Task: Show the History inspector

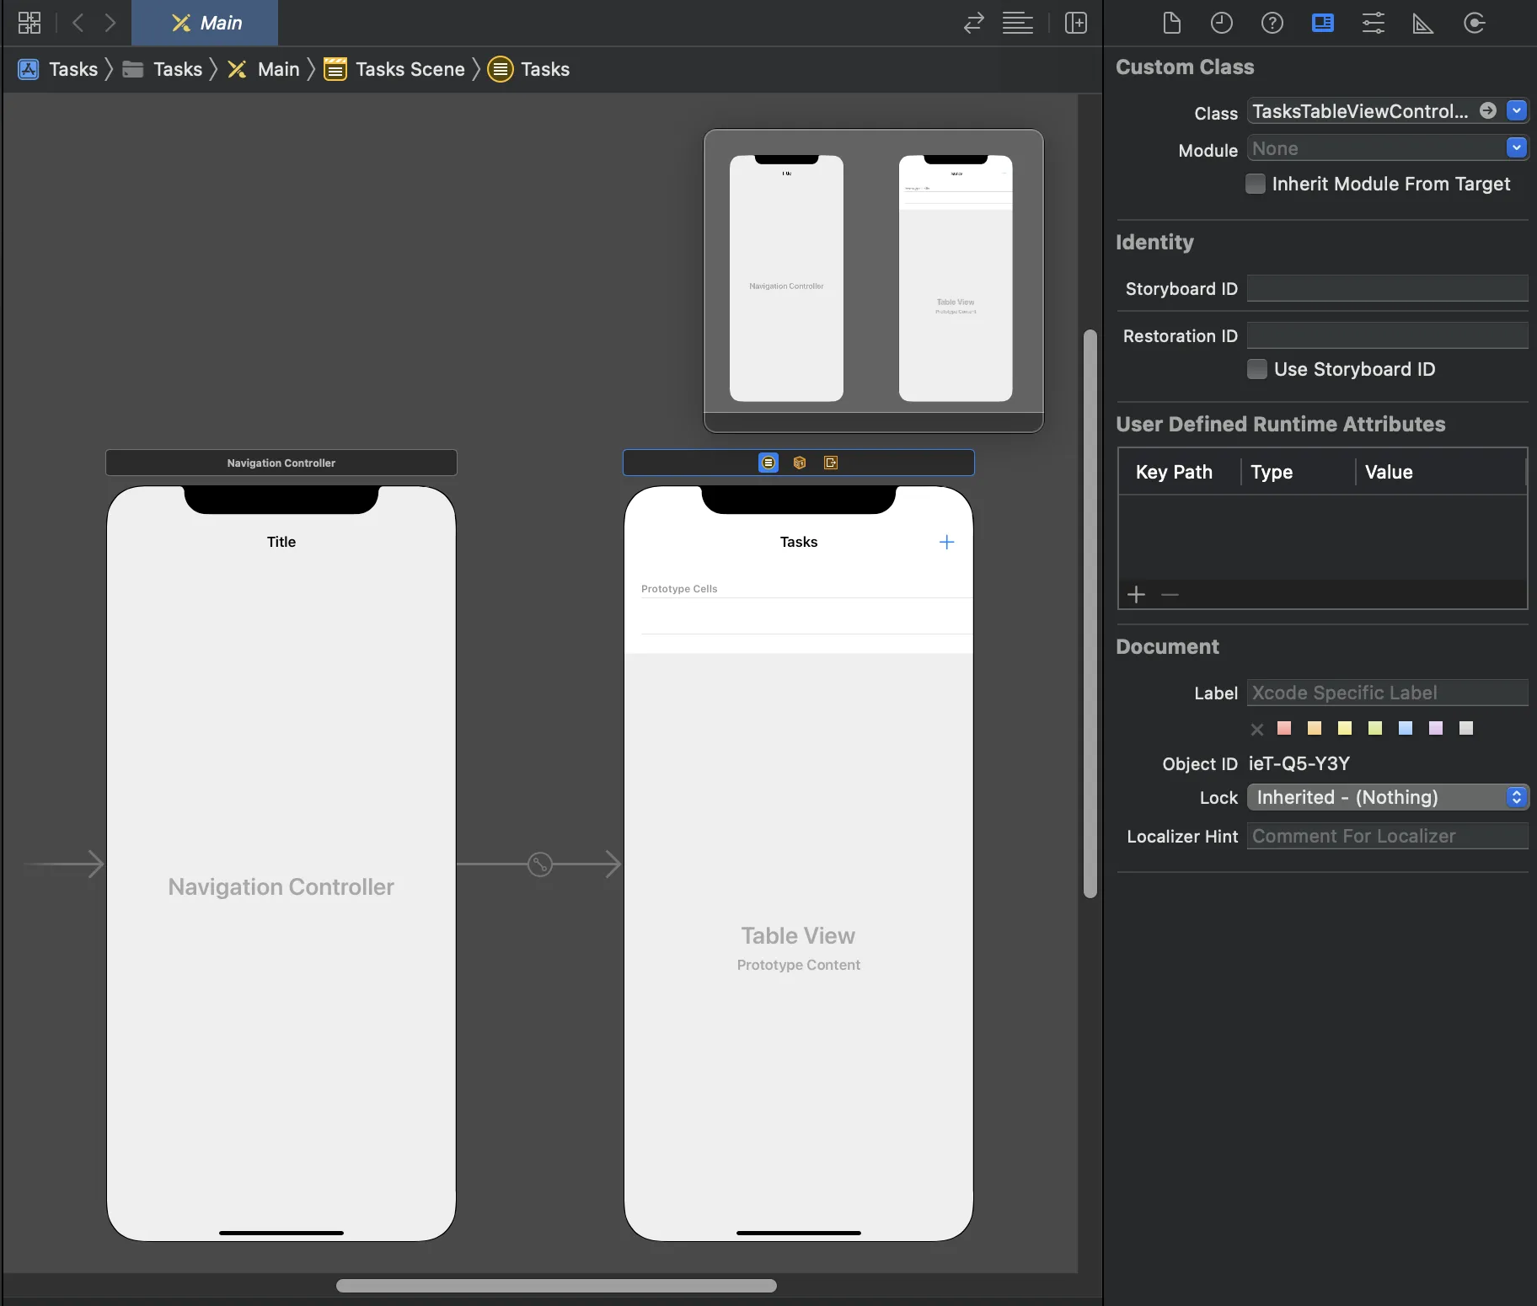Action: tap(1222, 23)
